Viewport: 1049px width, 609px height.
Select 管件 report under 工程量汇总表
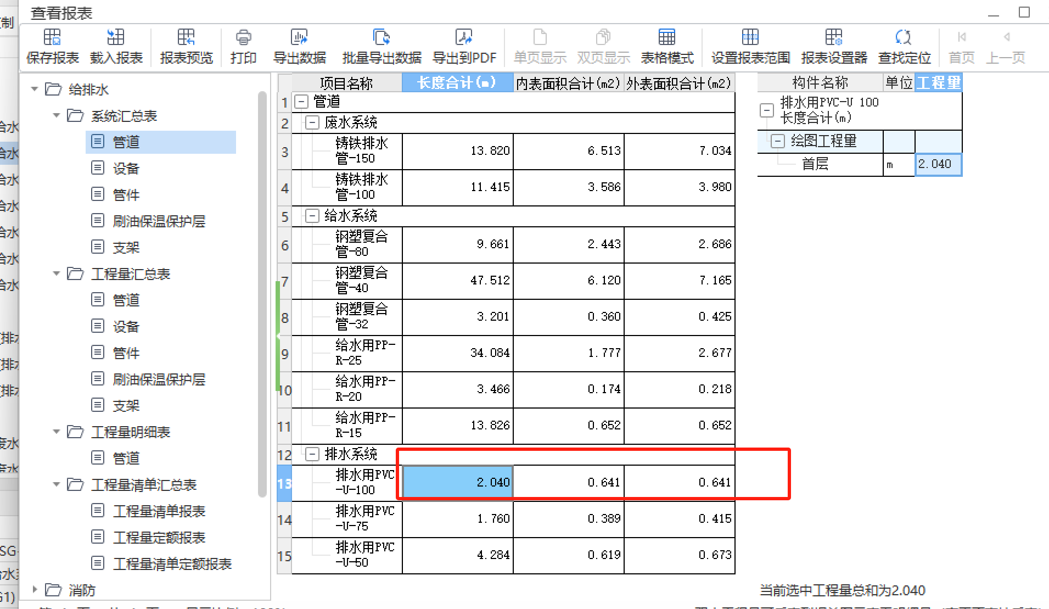(x=126, y=353)
